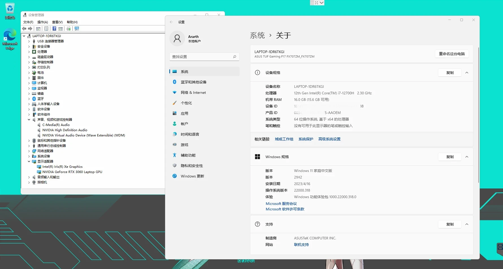503x269 pixels.
Task: Click the person icon beside 帐户
Action: tap(175, 124)
